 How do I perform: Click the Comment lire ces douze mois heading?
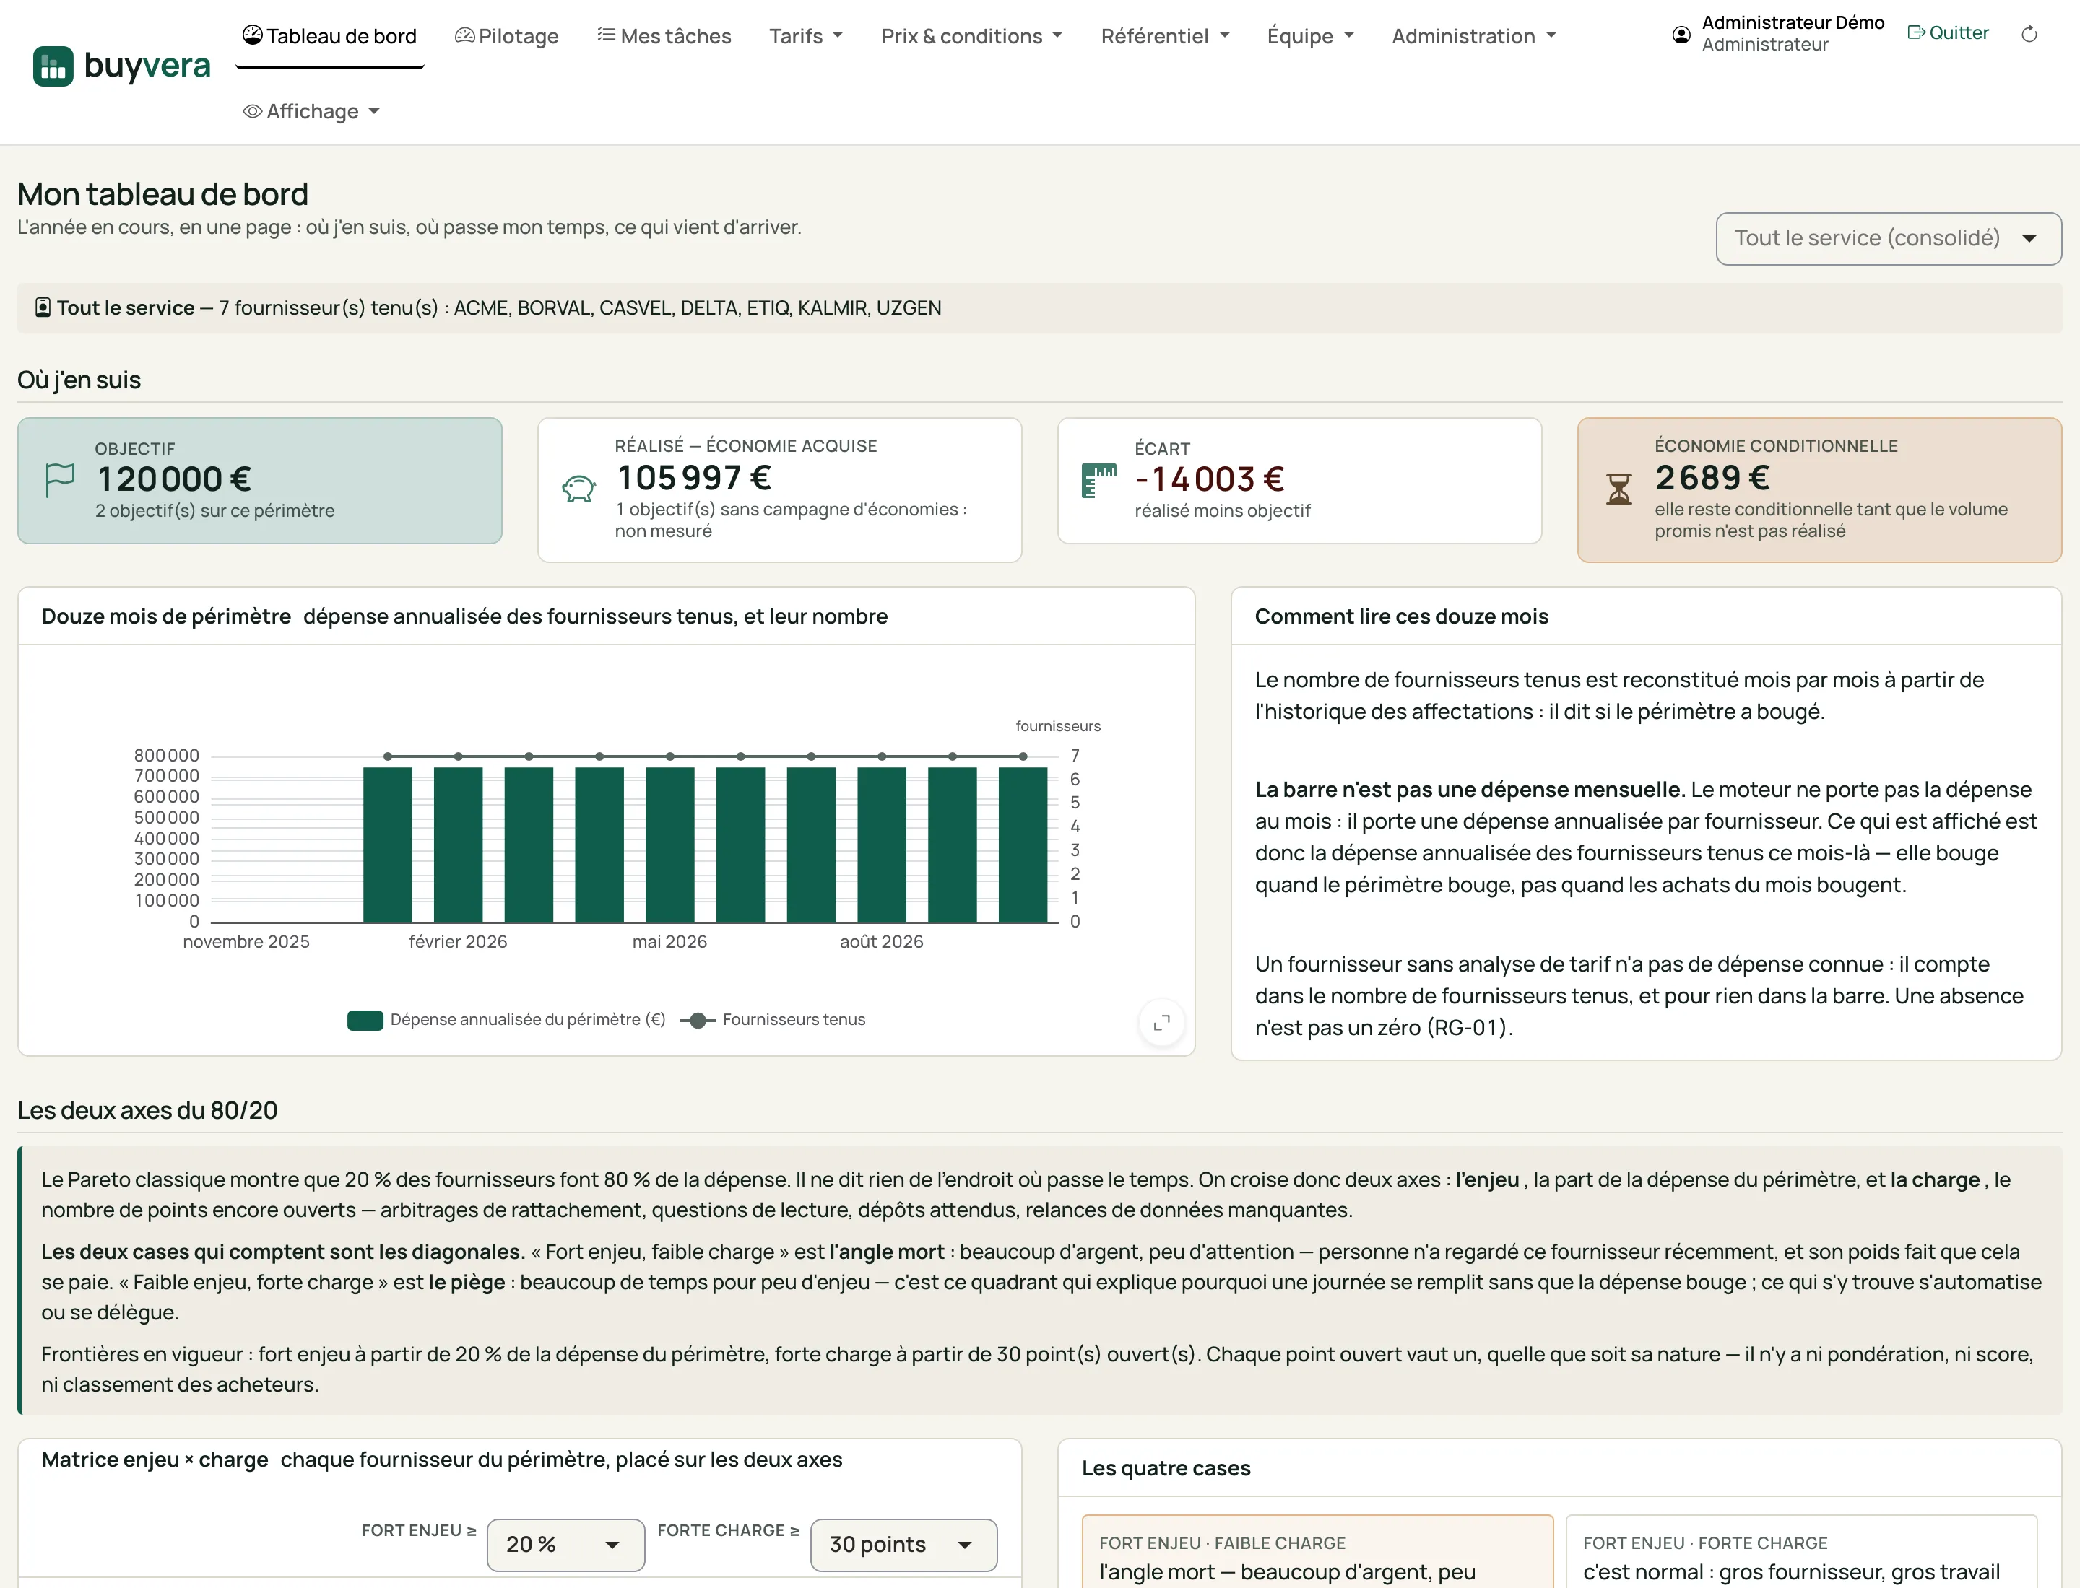[x=1401, y=616]
